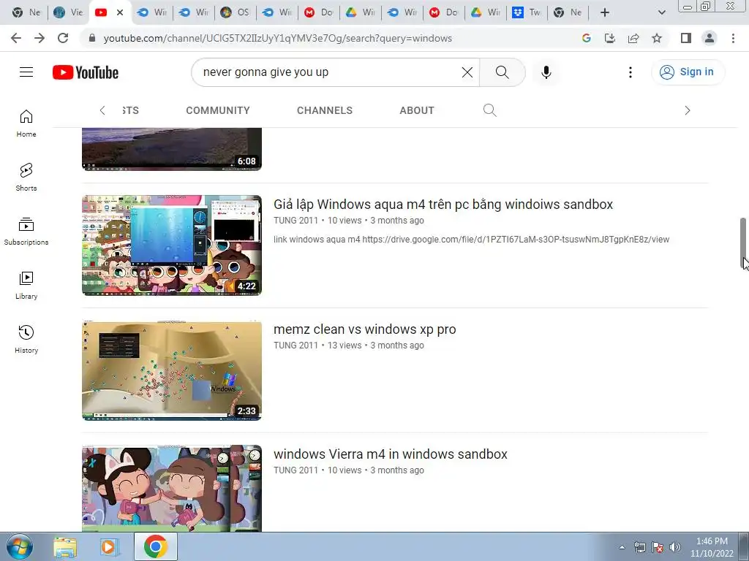Clear the search box with X
749x561 pixels.
(467, 72)
